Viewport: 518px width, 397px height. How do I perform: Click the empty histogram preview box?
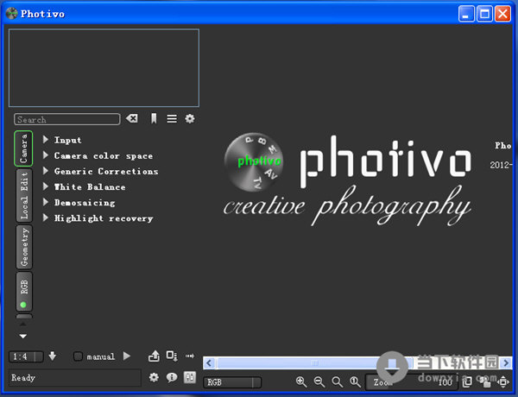(x=104, y=67)
